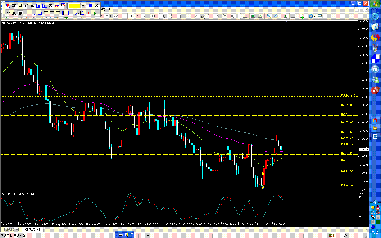
Task: Click the 量 button in floating toolbar
Action: (14, 5)
